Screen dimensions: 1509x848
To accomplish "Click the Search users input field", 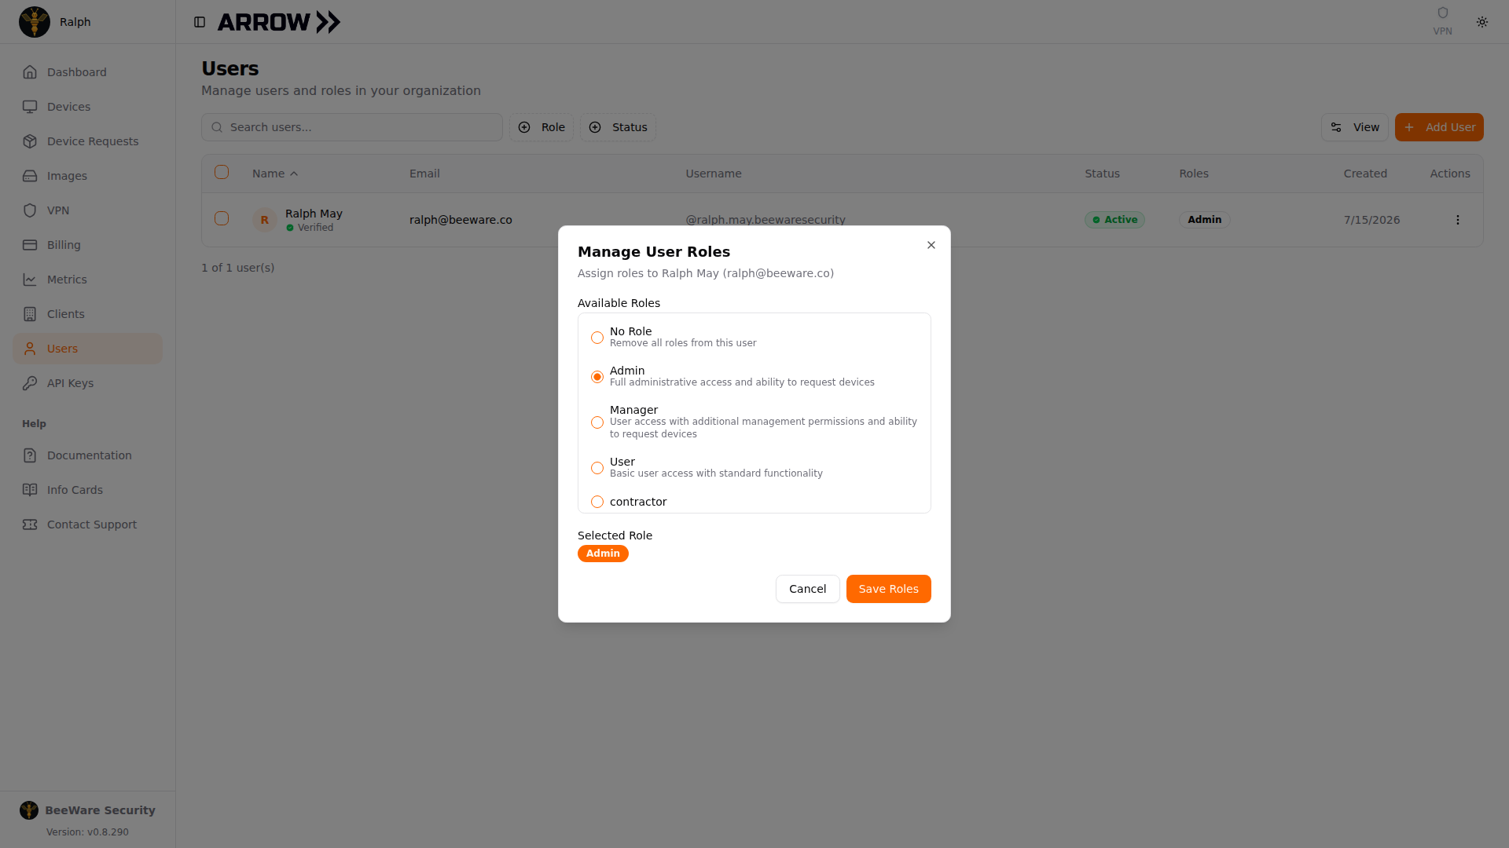I will (x=352, y=127).
